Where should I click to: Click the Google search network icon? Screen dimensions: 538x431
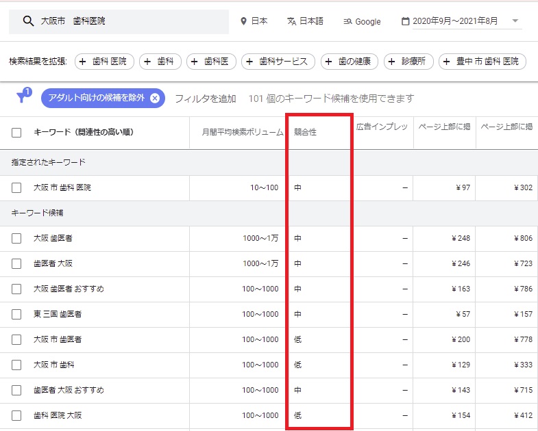click(347, 22)
